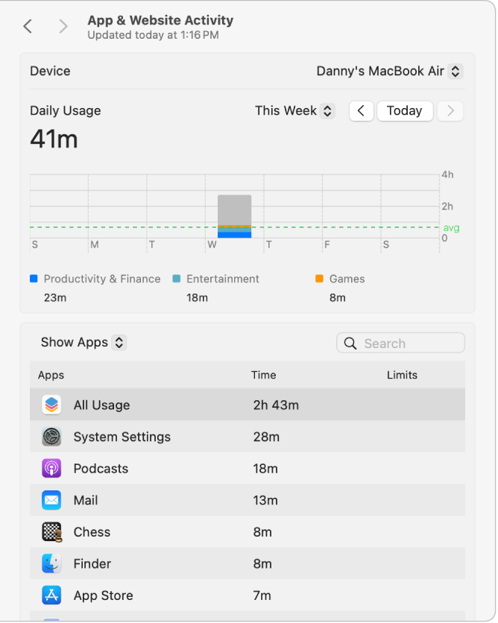The width and height of the screenshot is (498, 623).
Task: Select the Chess app icon
Action: [51, 532]
